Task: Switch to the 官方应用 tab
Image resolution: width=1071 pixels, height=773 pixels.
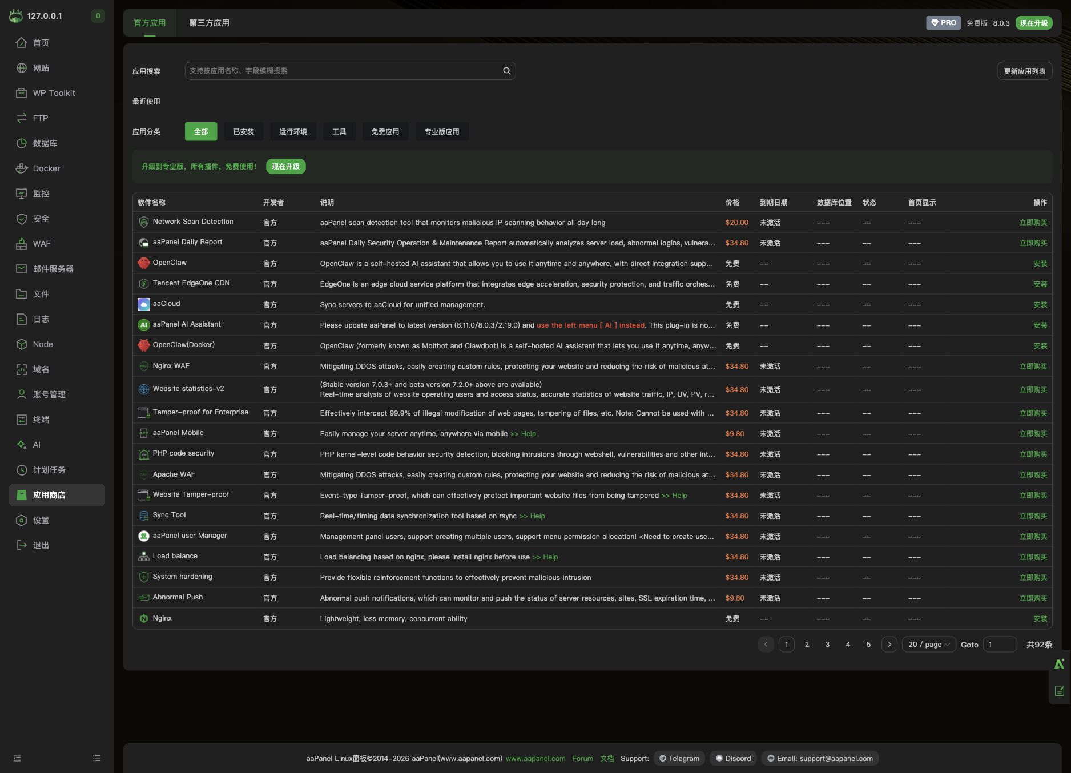Action: pos(150,23)
